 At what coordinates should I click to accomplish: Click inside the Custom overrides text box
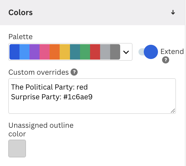pos(92,96)
